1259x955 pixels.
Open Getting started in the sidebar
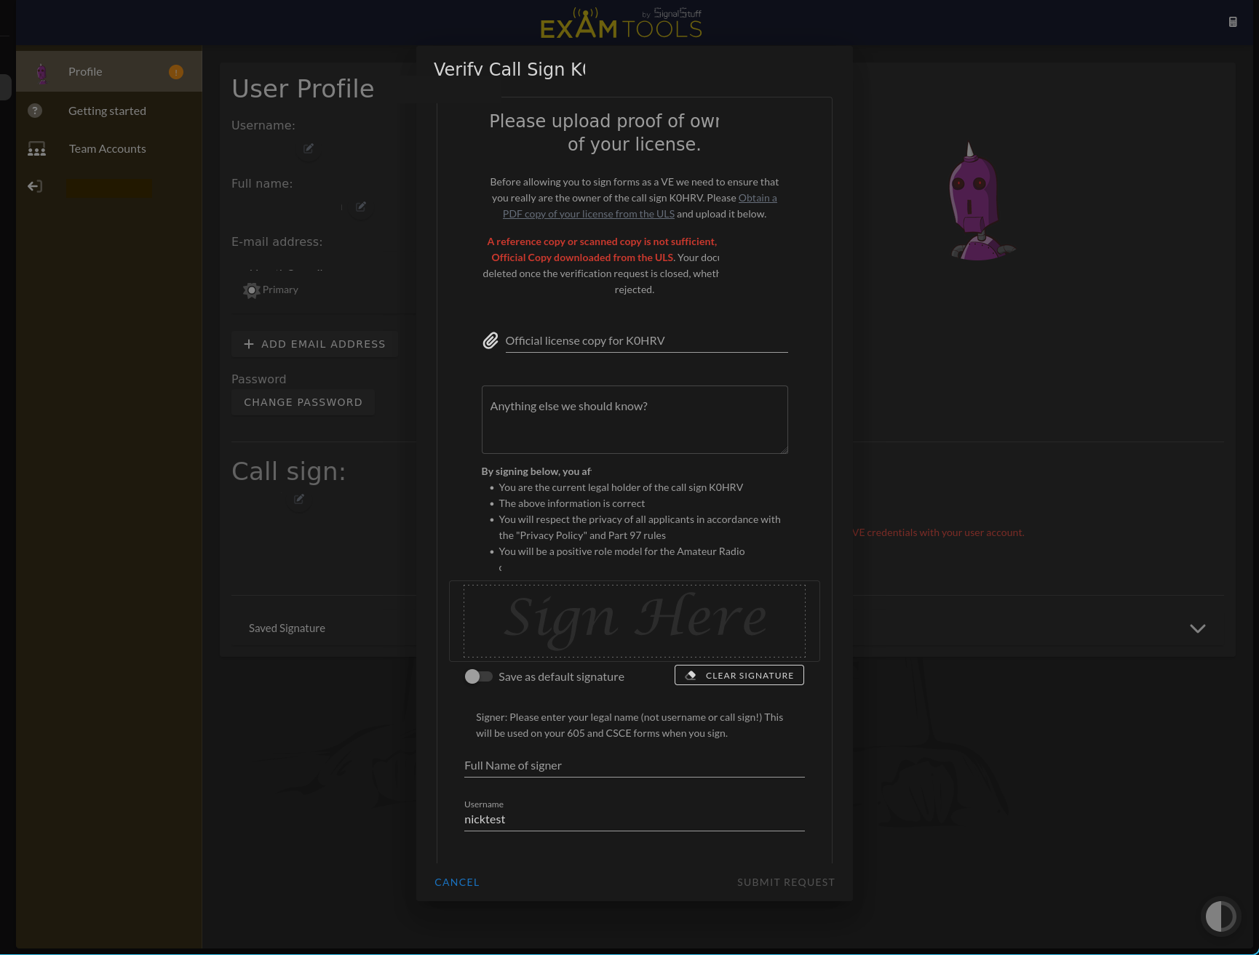[109, 111]
